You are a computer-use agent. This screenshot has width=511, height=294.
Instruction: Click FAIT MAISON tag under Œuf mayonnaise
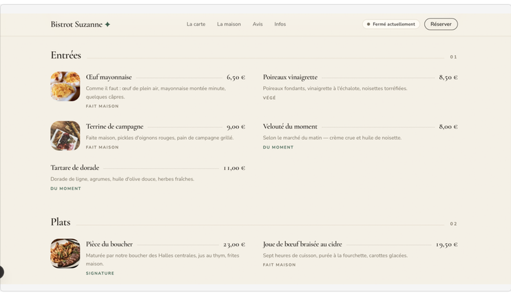tap(103, 106)
